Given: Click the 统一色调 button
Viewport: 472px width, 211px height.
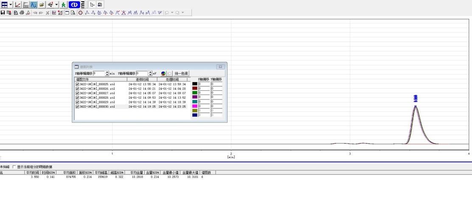Looking at the screenshot, I should (x=181, y=73).
